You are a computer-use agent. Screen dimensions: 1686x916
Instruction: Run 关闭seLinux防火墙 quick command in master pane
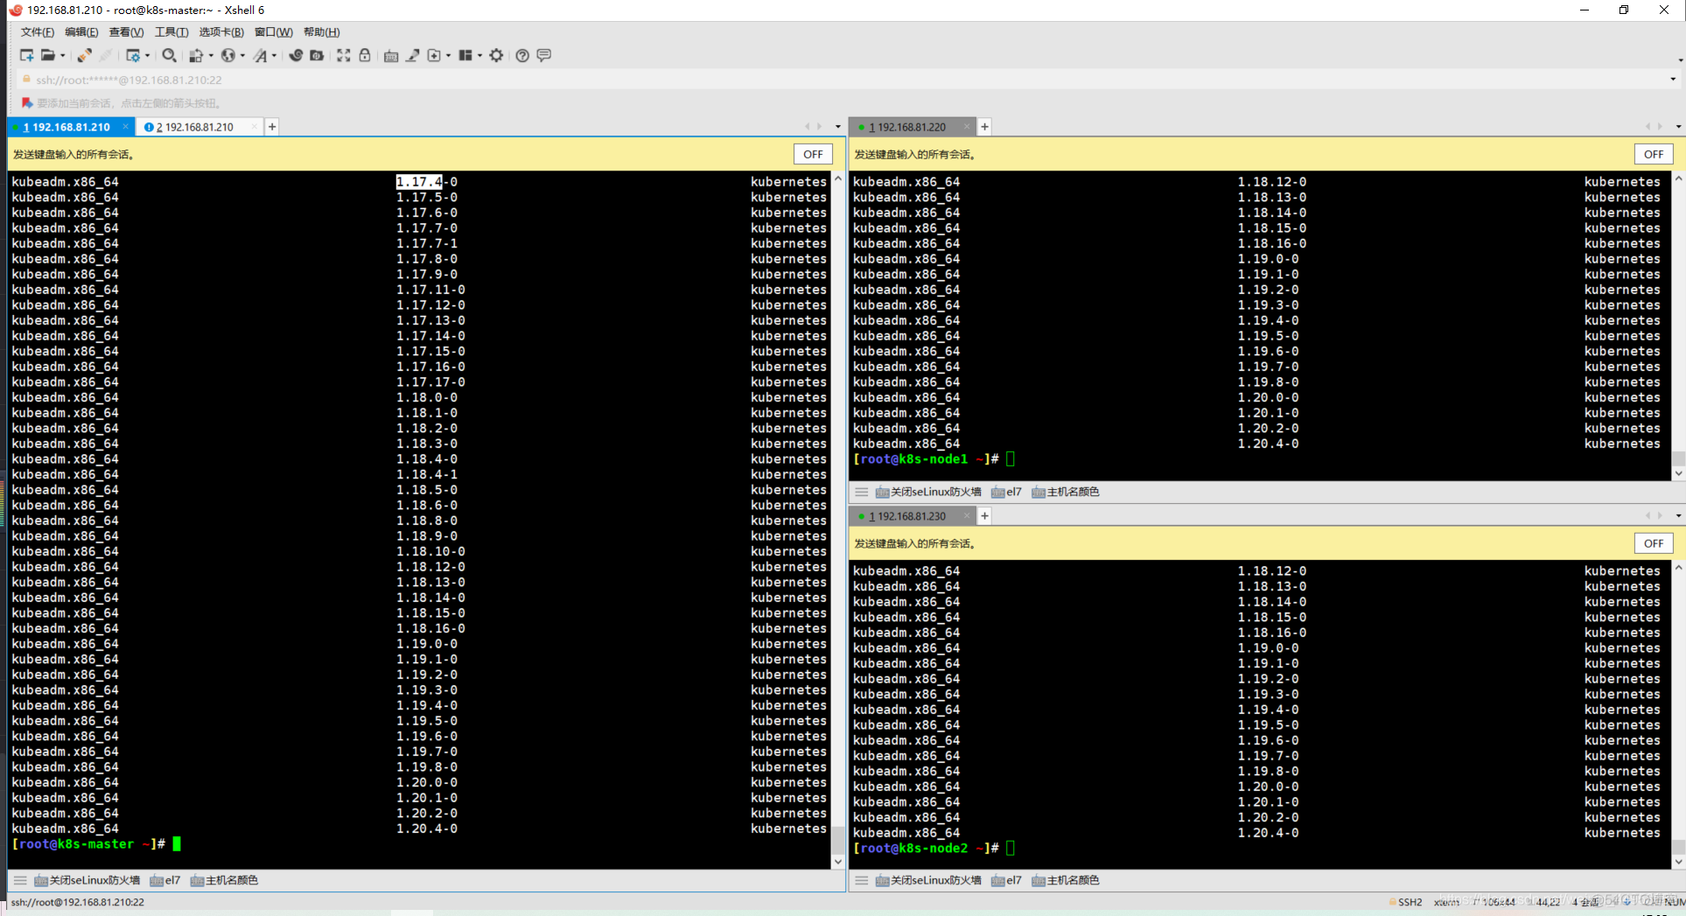[87, 880]
